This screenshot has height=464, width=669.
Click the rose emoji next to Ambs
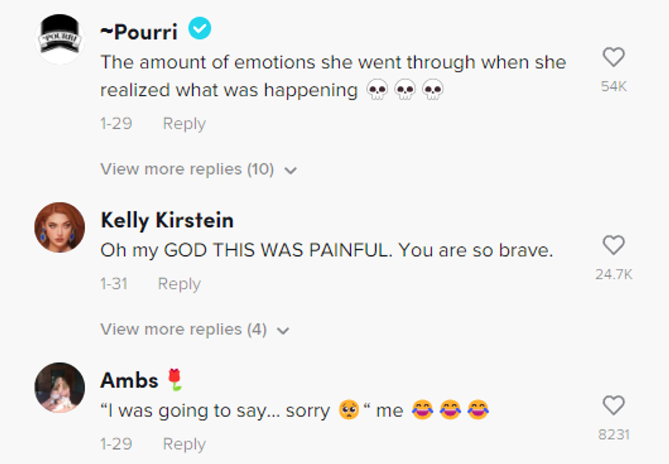(176, 379)
